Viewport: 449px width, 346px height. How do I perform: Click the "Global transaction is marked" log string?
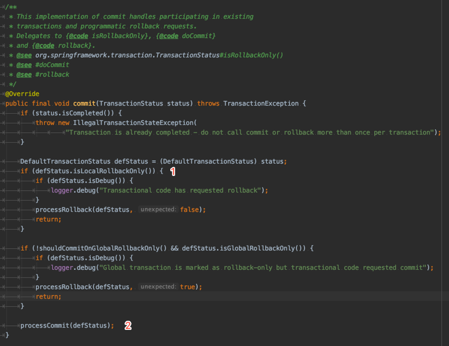click(x=263, y=267)
